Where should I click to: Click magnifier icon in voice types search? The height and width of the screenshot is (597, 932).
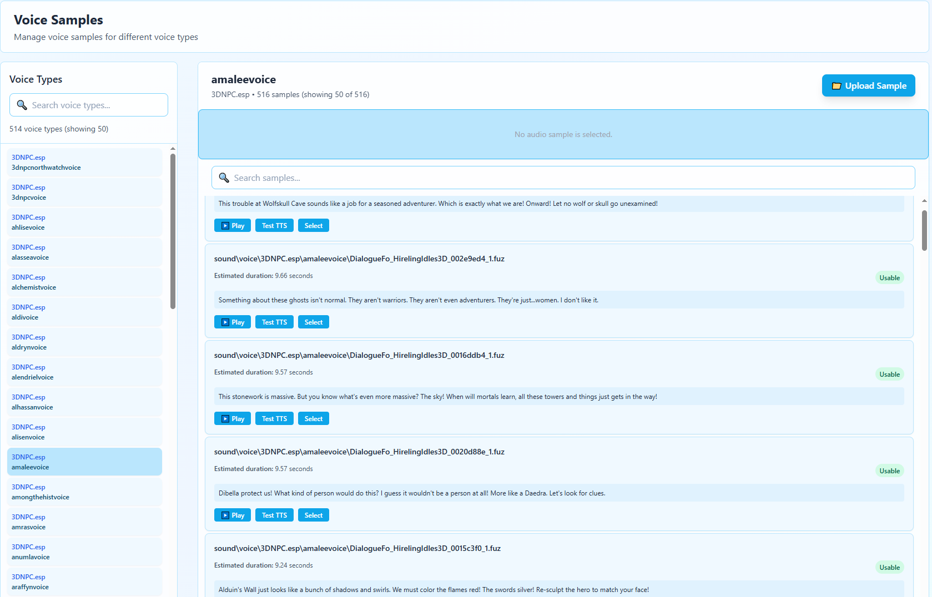coord(22,105)
